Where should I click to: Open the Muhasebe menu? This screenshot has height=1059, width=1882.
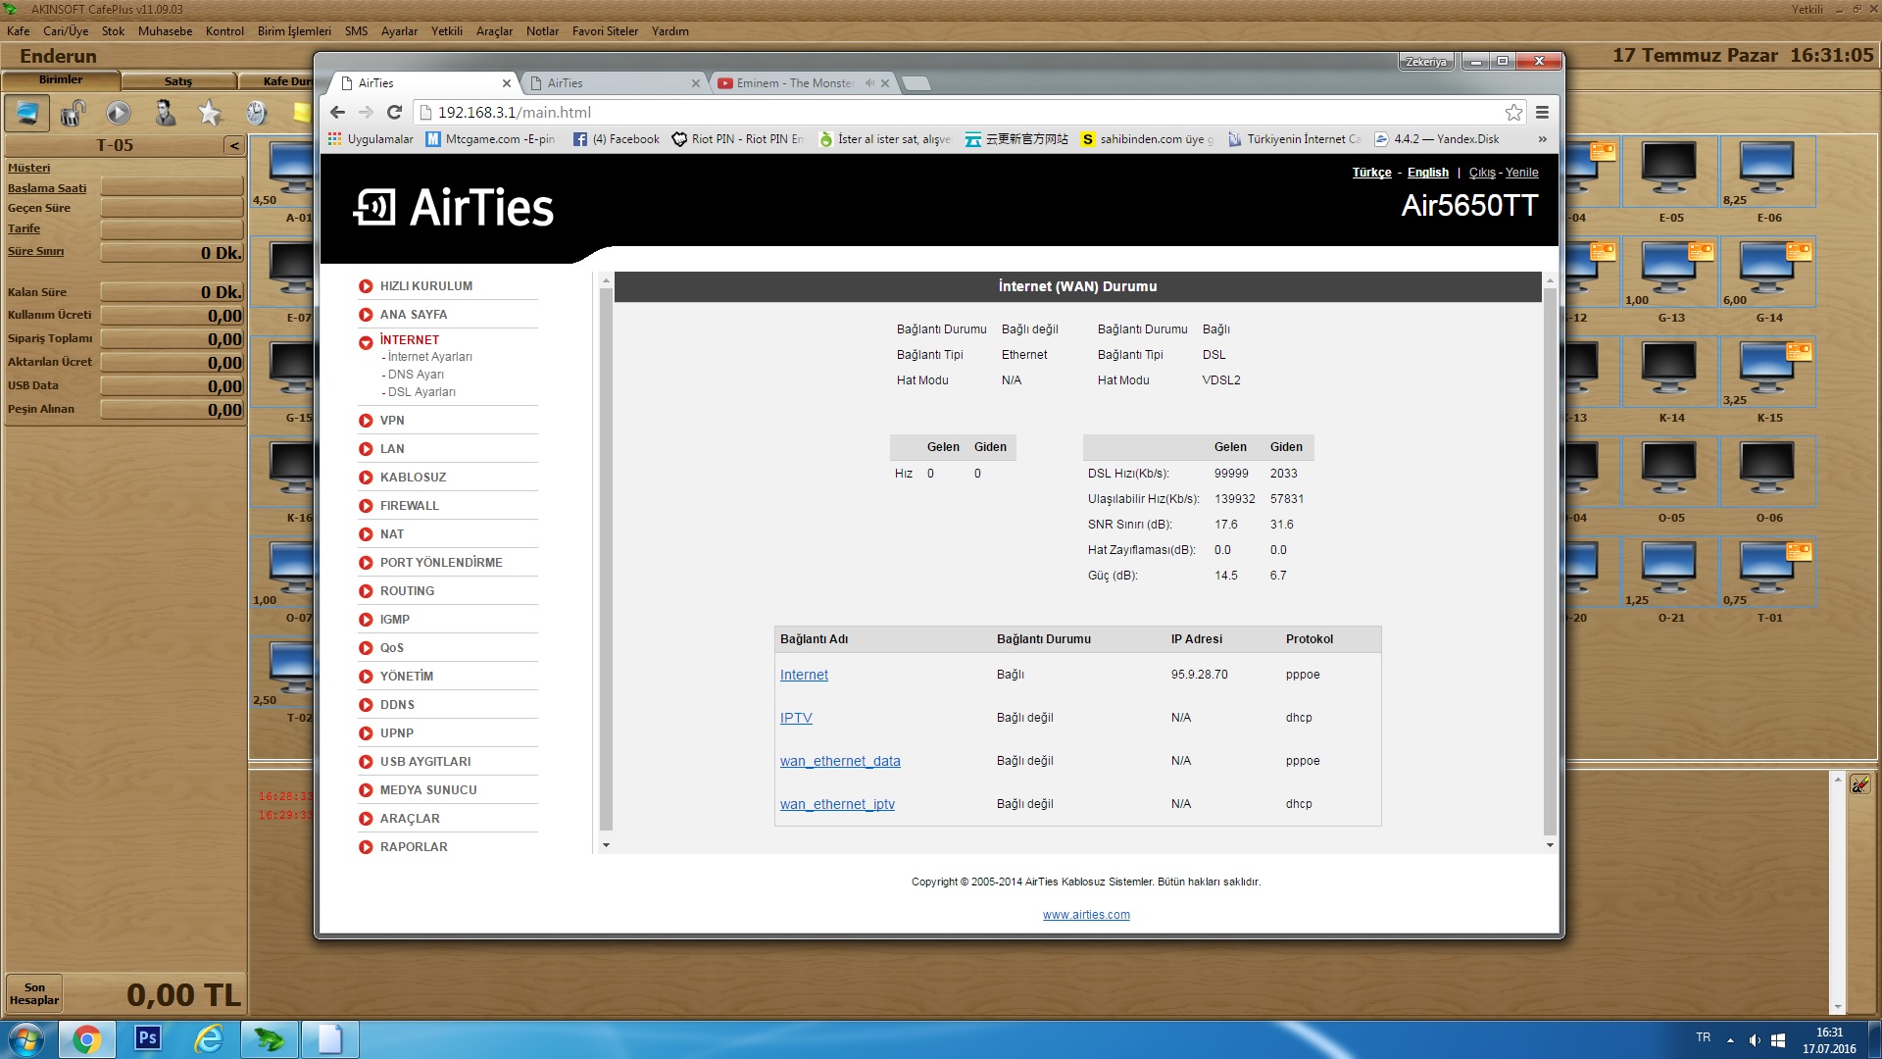(165, 31)
